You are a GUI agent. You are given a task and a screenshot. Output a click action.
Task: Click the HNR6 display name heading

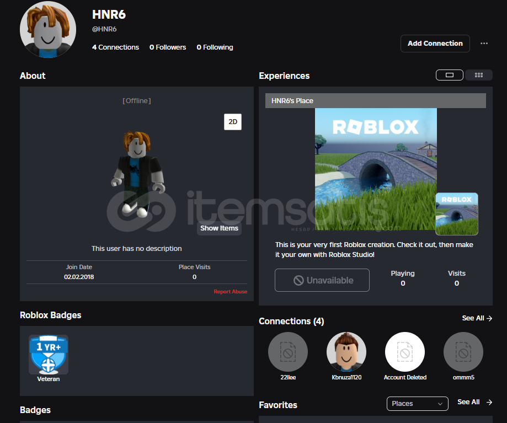point(109,14)
